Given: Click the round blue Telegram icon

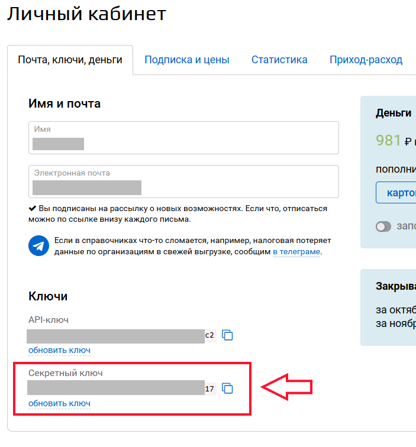Looking at the screenshot, I should tap(38, 245).
